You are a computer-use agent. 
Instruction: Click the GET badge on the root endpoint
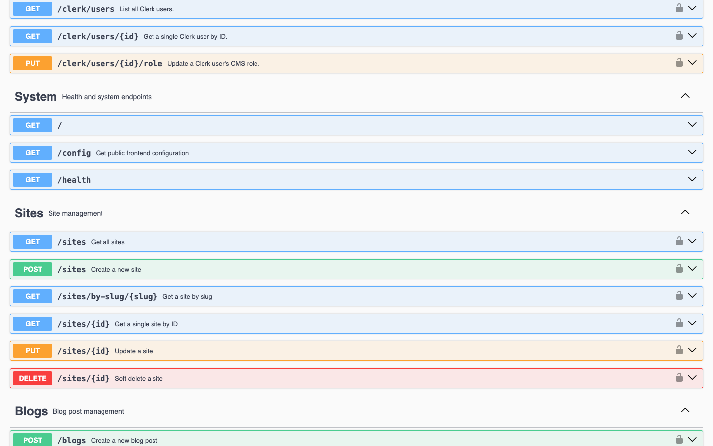click(x=32, y=125)
